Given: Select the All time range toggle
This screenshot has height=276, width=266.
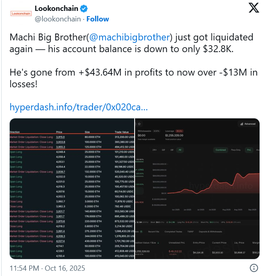Looking at the screenshot, I should click(x=180, y=150).
